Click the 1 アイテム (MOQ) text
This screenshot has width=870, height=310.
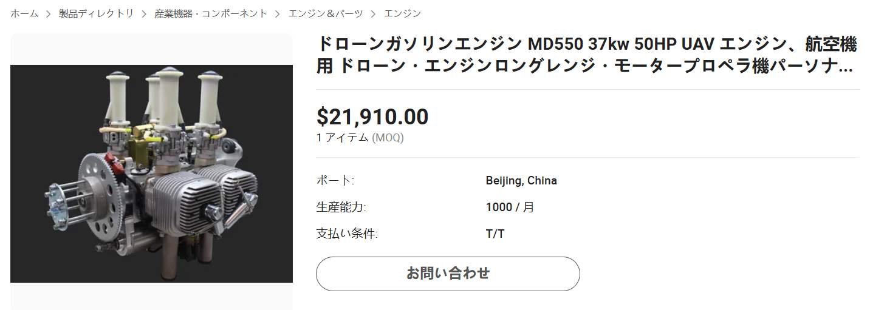pyautogui.click(x=360, y=138)
